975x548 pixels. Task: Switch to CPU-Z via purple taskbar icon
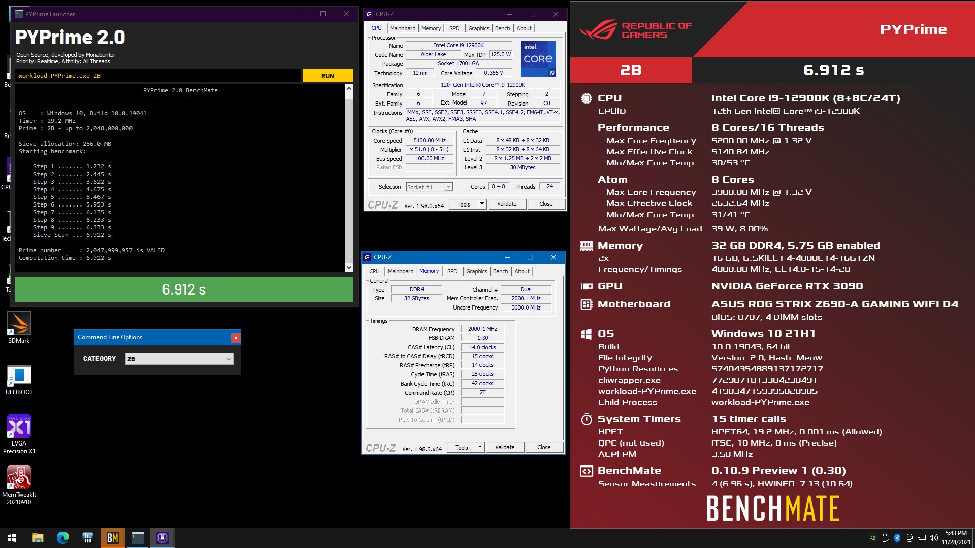162,538
